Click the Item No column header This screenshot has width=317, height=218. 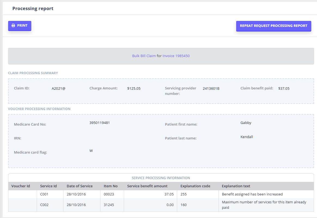[111, 186]
